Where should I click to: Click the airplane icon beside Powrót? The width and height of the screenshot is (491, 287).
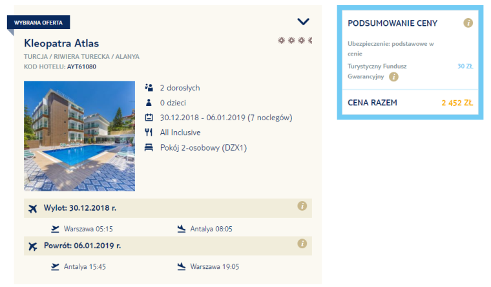[x=32, y=246]
